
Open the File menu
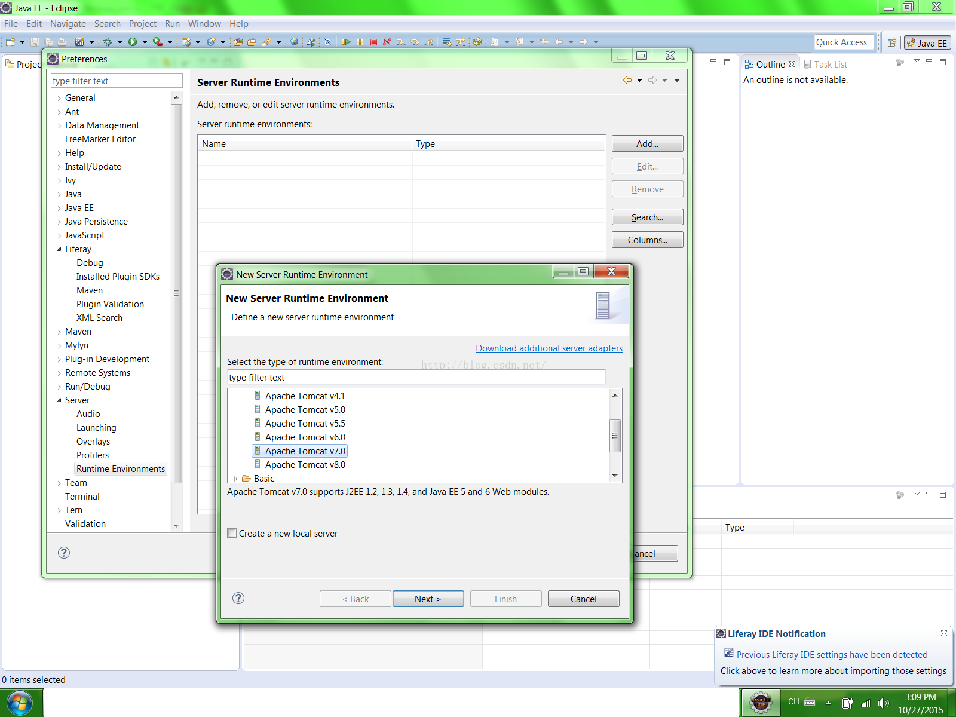(x=11, y=24)
